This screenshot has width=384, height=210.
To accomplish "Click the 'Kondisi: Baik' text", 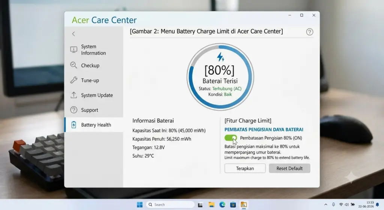I will 220,94.
